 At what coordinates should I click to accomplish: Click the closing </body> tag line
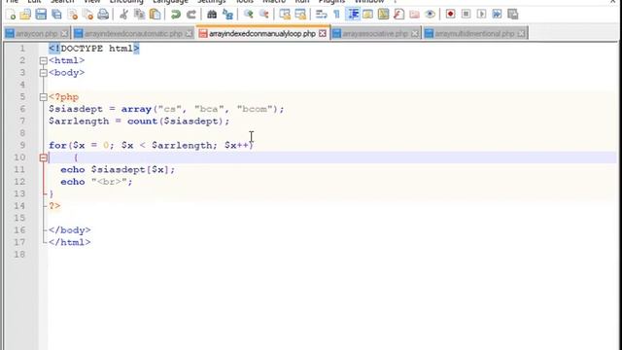point(69,230)
